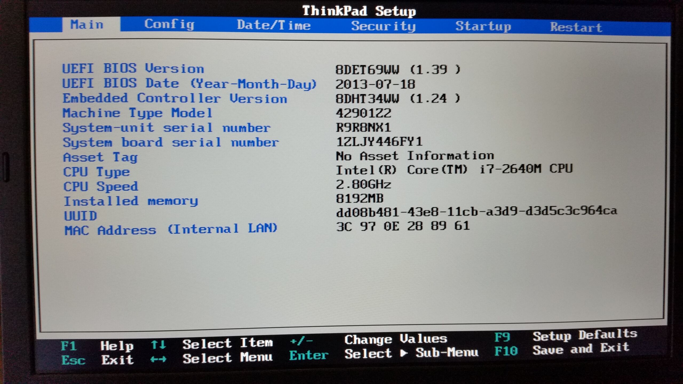Click the F9 key hint

[x=502, y=337]
